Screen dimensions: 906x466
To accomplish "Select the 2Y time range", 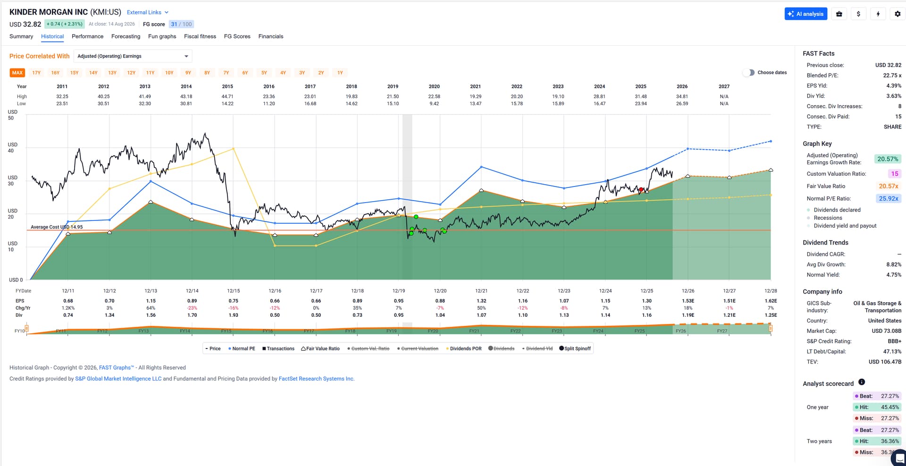I will pyautogui.click(x=321, y=73).
